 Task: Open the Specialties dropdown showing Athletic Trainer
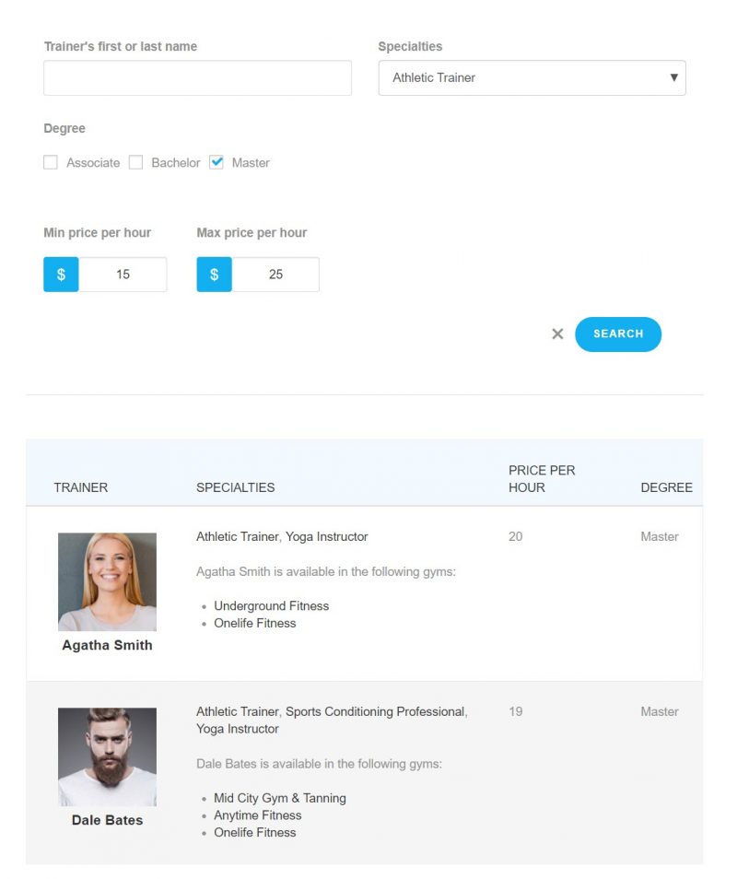532,78
